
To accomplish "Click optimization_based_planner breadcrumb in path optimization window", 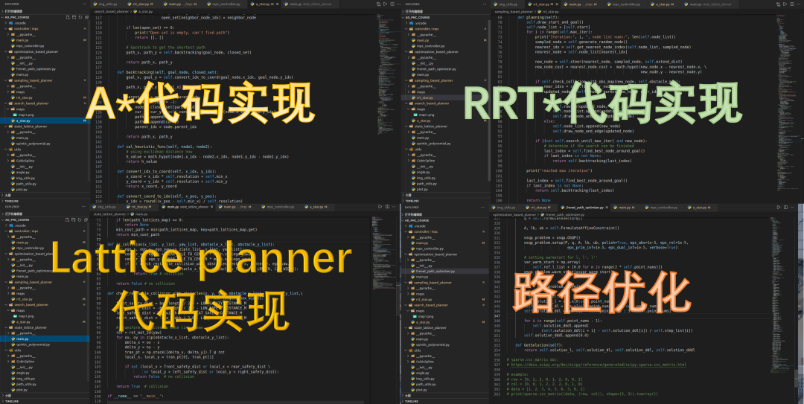I will pyautogui.click(x=516, y=214).
